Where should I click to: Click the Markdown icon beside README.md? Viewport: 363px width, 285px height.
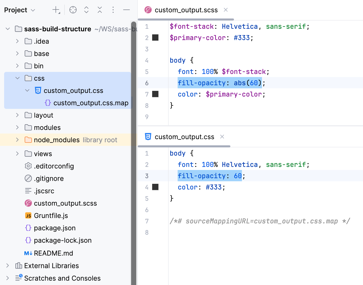coord(28,253)
